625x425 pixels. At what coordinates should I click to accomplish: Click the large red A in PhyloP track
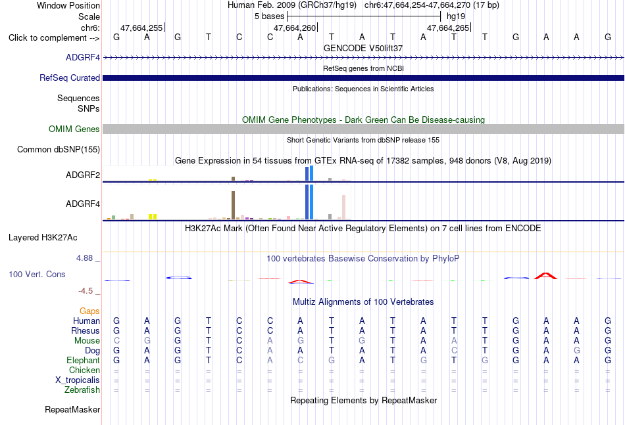545,276
